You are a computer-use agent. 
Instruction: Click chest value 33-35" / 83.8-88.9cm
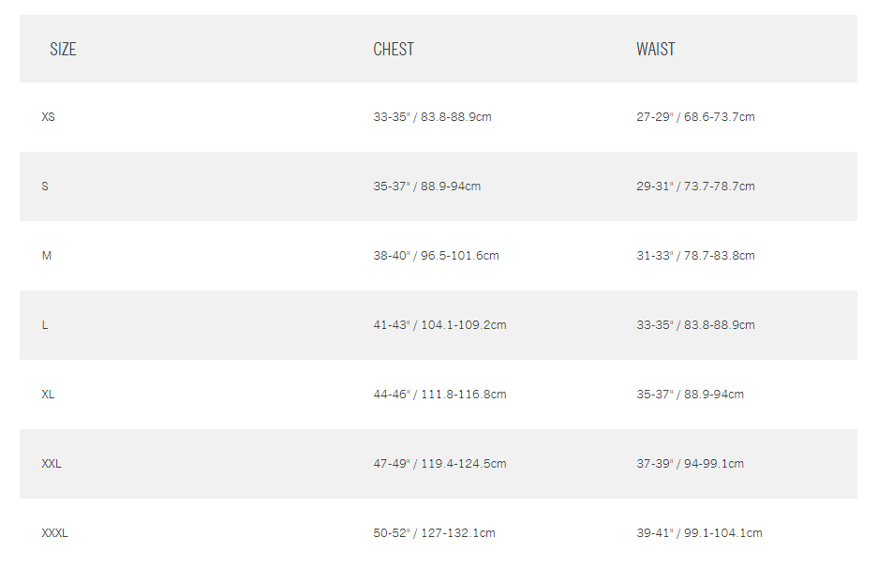point(432,117)
